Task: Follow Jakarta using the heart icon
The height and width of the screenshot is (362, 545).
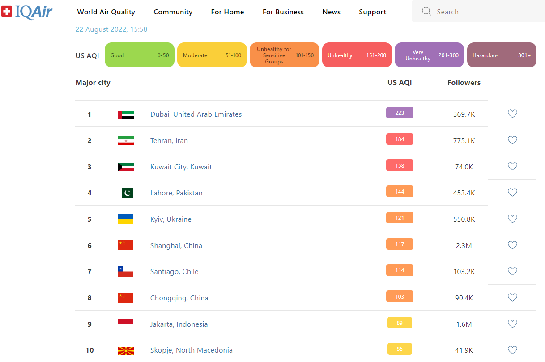Action: click(512, 324)
